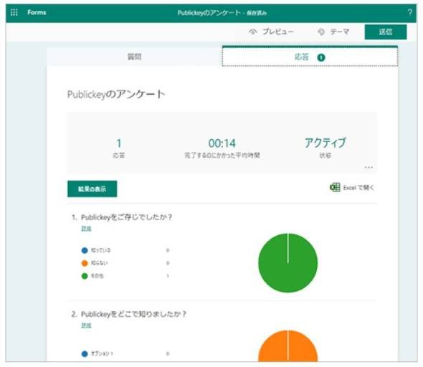Click question 2 title text Publickeyをどこで知りましたか

coord(133,314)
